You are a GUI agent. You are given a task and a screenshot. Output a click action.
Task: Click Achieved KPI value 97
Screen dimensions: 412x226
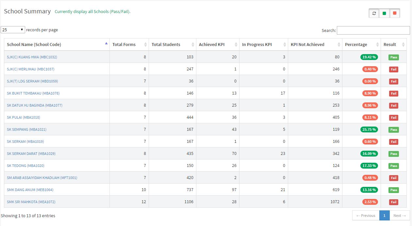coord(234,190)
